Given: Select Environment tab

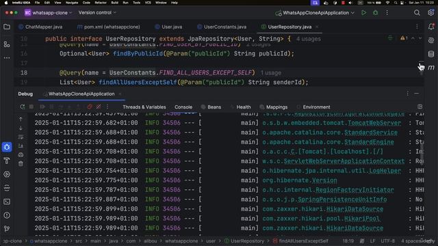Looking at the screenshot, I should tap(313, 107).
